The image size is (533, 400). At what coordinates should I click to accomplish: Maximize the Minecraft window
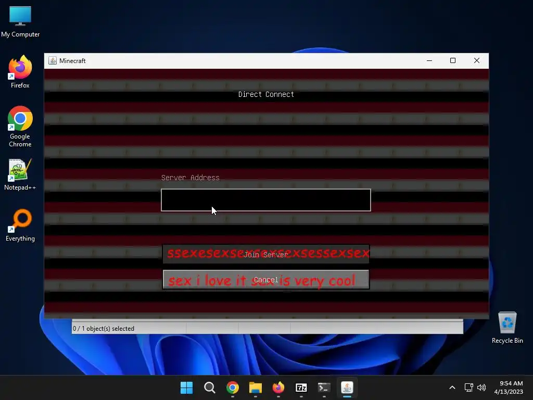453,60
